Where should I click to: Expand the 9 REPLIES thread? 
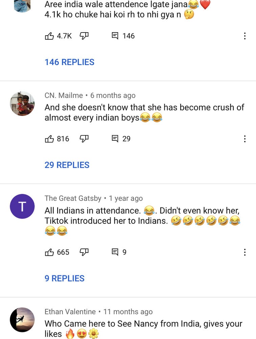(65, 278)
